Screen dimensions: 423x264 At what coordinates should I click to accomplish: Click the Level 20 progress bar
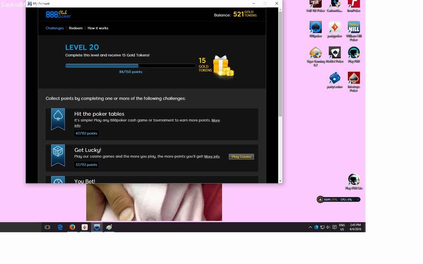(x=130, y=65)
